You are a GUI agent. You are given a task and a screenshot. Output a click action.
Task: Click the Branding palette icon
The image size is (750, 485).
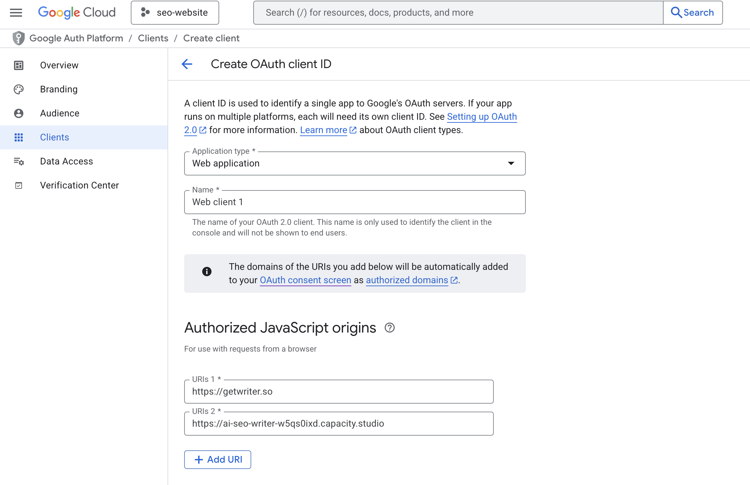pos(19,89)
